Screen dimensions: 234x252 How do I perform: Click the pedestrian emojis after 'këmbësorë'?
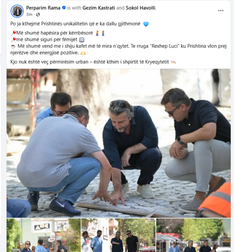(x=100, y=33)
